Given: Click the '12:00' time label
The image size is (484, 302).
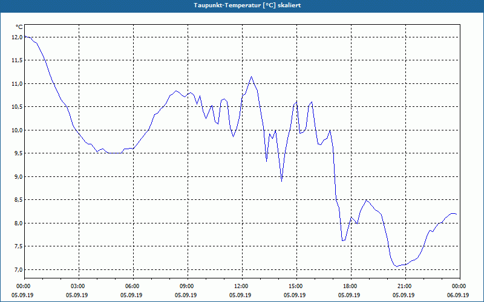Looking at the screenshot, I should click(241, 286).
